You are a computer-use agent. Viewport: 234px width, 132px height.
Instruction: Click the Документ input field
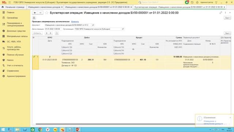click(x=68, y=25)
